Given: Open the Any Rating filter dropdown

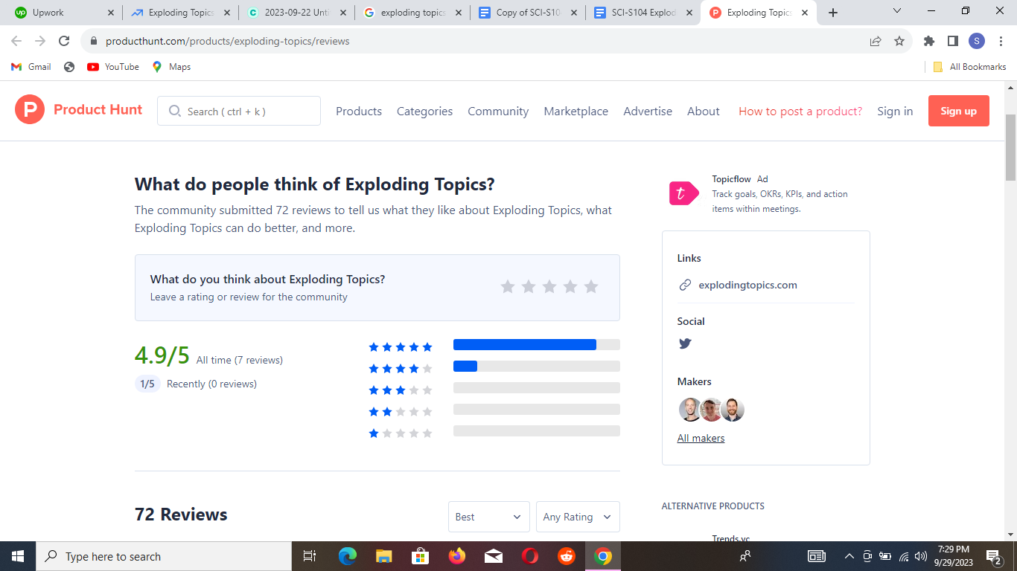Looking at the screenshot, I should pyautogui.click(x=578, y=516).
